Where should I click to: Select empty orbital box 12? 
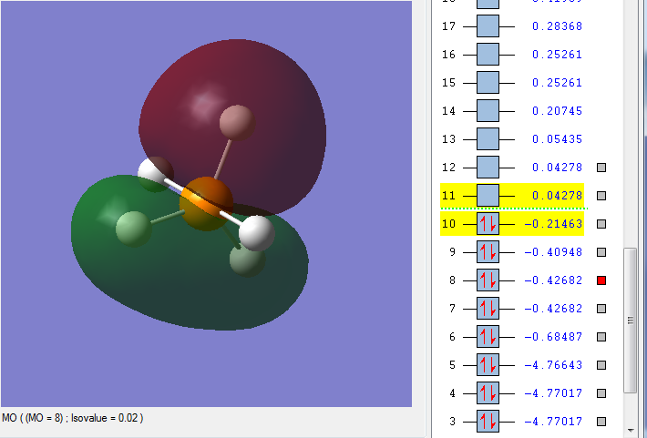488,168
